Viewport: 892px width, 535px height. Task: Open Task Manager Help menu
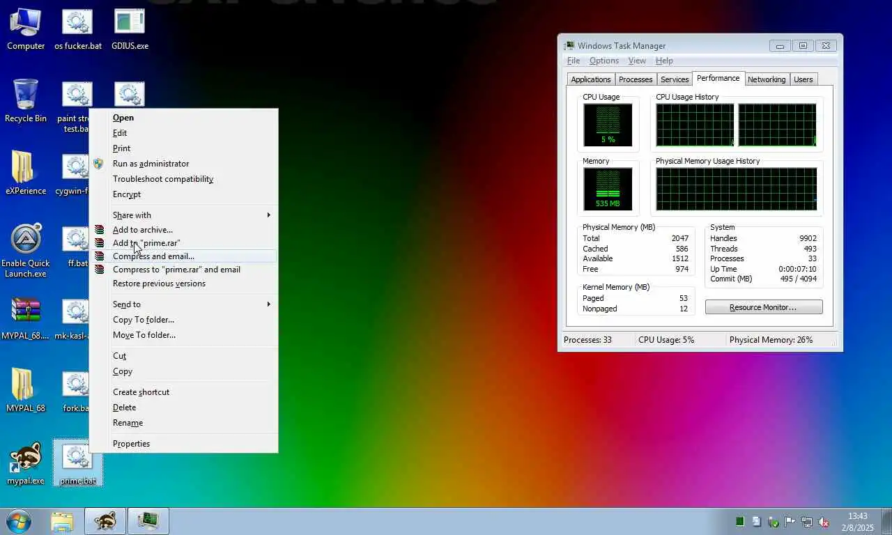[664, 61]
